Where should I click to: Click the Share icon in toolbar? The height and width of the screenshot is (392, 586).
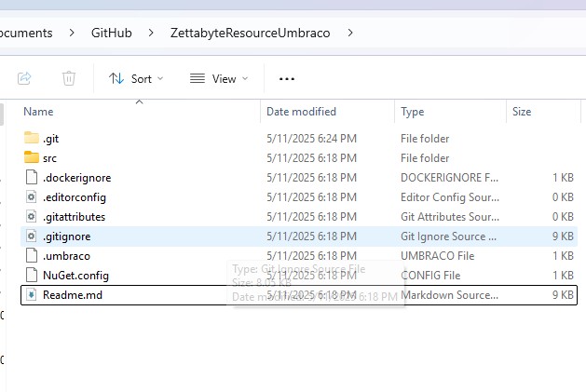[x=25, y=79]
